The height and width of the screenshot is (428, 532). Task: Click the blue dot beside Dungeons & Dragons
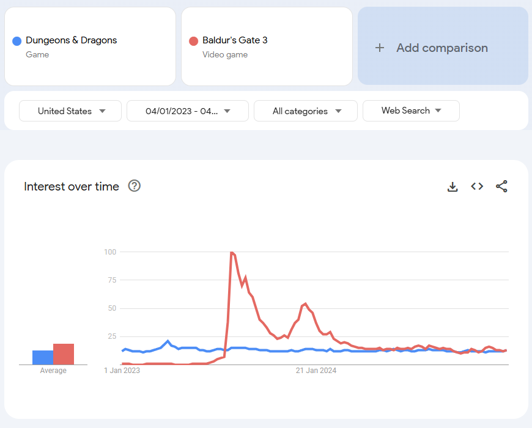coord(17,41)
